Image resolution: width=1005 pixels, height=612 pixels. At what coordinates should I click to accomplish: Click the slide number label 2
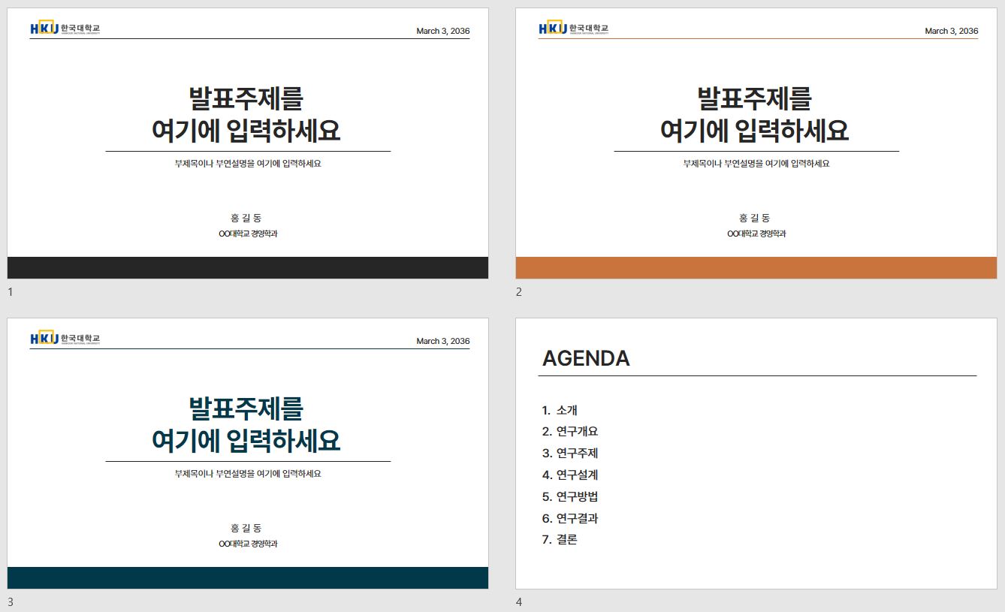[x=519, y=292]
